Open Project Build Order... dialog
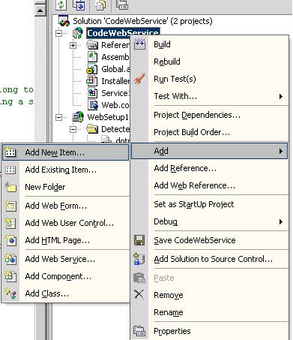 click(x=210, y=132)
